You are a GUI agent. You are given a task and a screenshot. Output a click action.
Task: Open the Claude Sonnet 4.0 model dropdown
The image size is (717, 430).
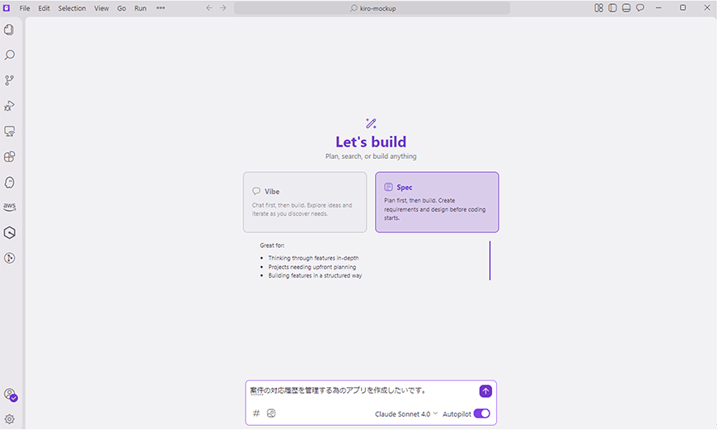point(406,414)
